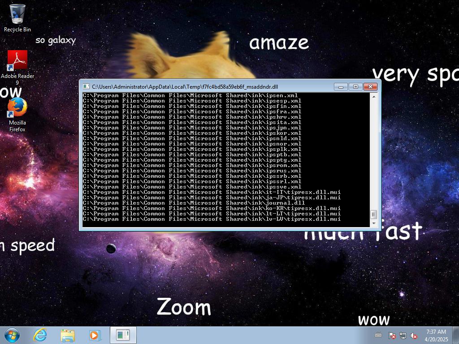Open the network status tray icon
Viewport: 459px width, 344px height.
[x=403, y=335]
